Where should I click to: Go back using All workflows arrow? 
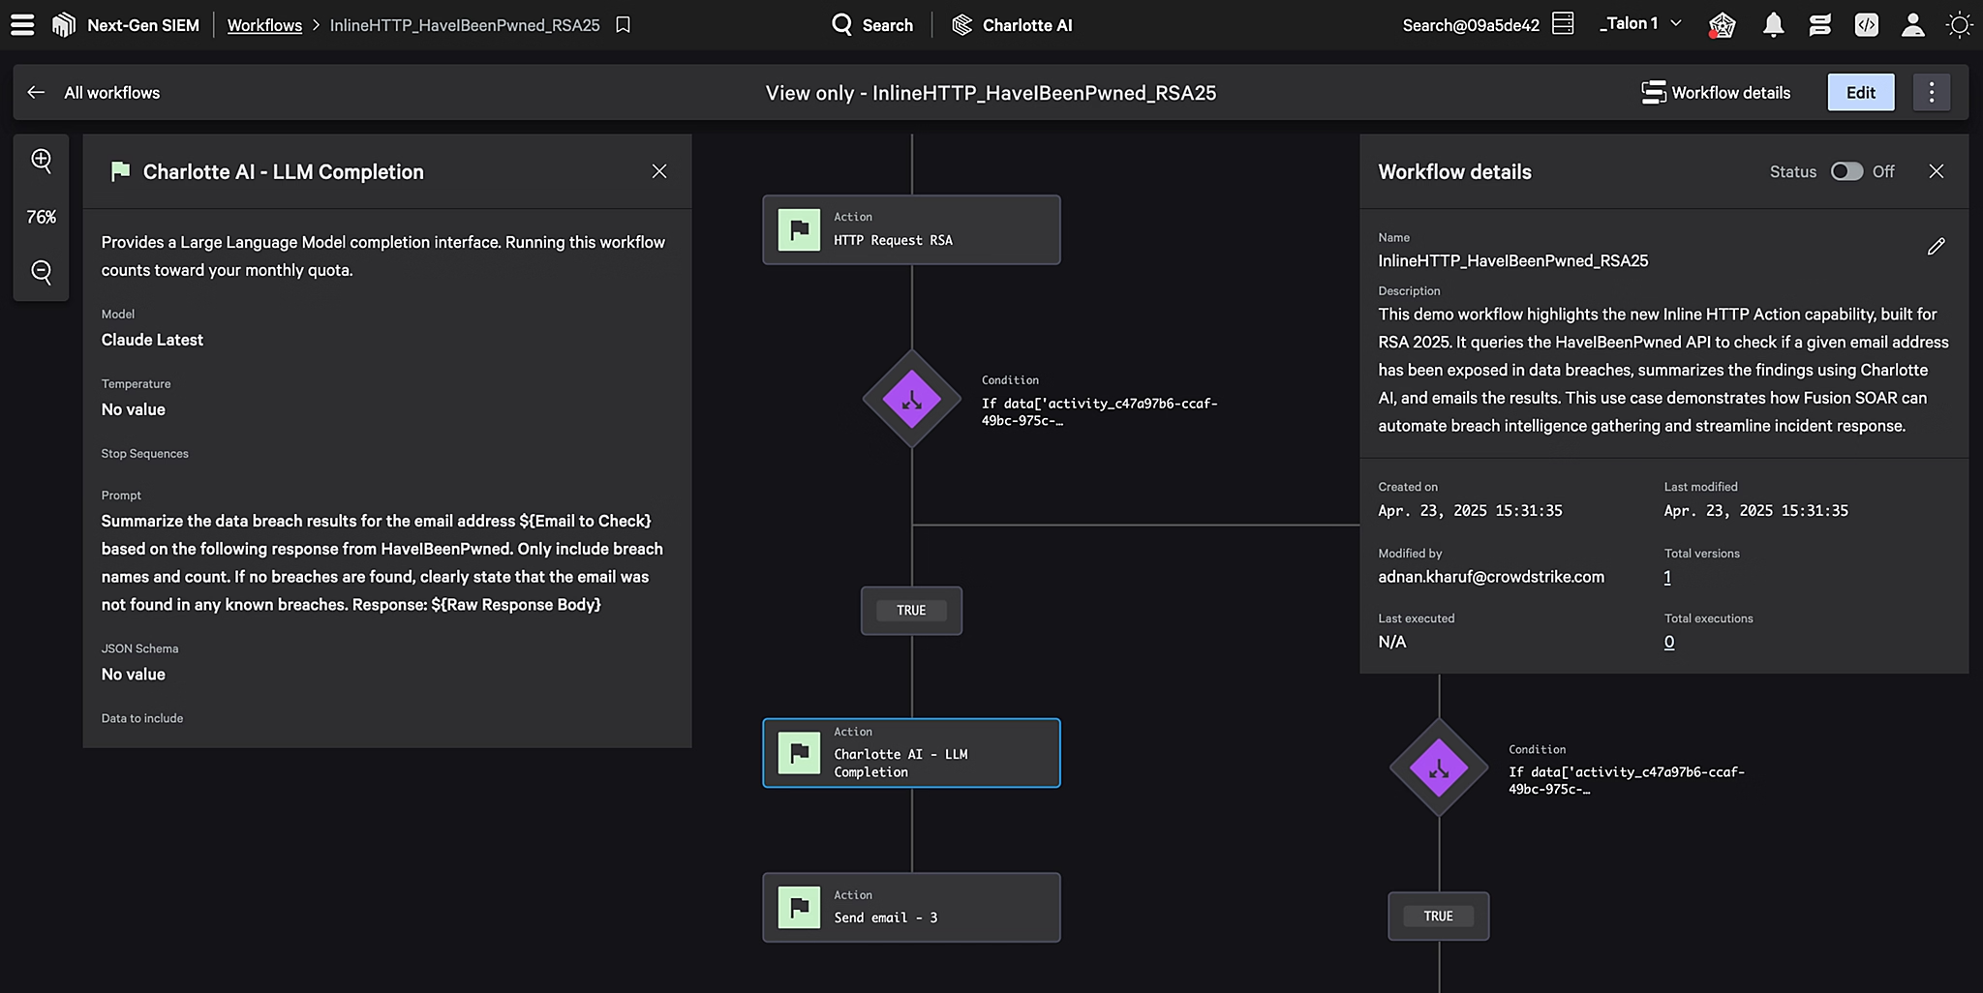point(37,93)
